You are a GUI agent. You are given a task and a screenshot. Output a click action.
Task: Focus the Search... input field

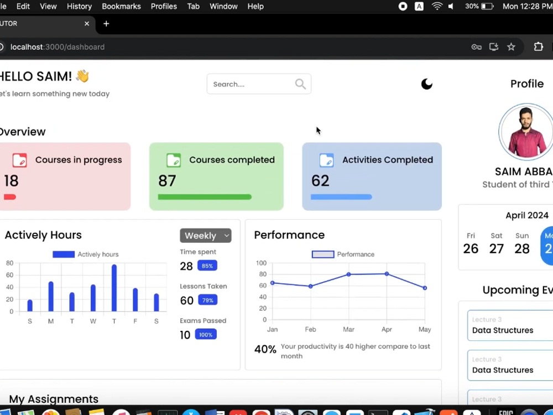coord(259,84)
